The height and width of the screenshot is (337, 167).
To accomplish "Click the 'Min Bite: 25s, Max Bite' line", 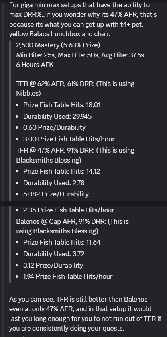I will [80, 55].
